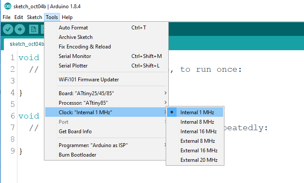This screenshot has height=183, width=304.
Task: Select External 20 MHz clock
Action: 199,160
